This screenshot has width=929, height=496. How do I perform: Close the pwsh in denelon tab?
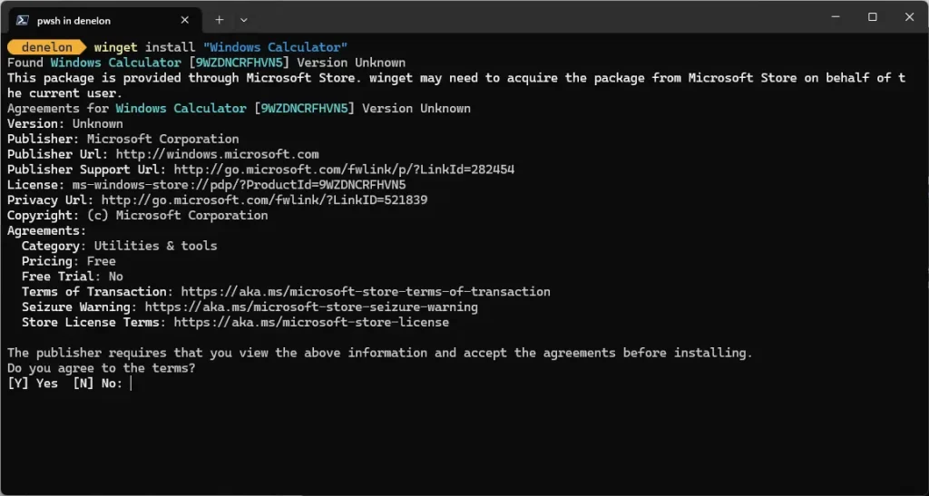click(186, 19)
